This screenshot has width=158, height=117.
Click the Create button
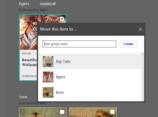pyautogui.click(x=128, y=44)
